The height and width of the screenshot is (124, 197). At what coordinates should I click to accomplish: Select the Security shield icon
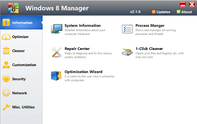tap(6, 79)
